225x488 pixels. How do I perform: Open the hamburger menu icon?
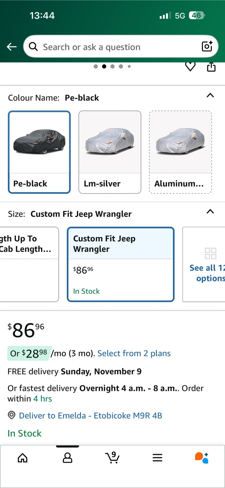[x=157, y=458]
